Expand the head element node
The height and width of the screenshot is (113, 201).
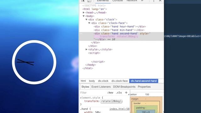tap(84, 13)
